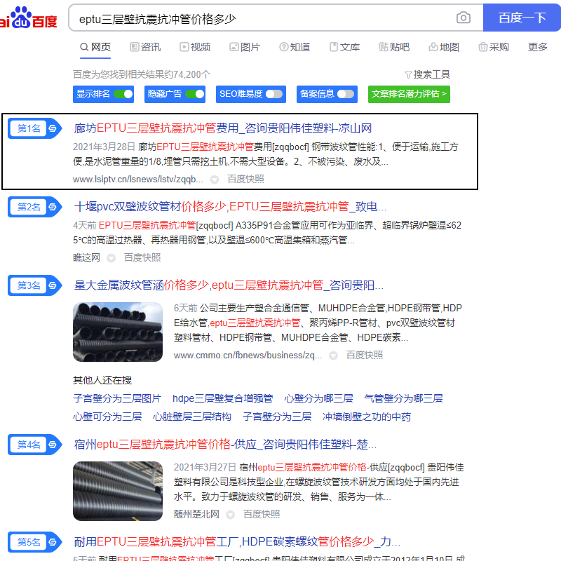The image size is (561, 561).
Task: Click related search 气管壁分为哪三层
Action: 403,398
